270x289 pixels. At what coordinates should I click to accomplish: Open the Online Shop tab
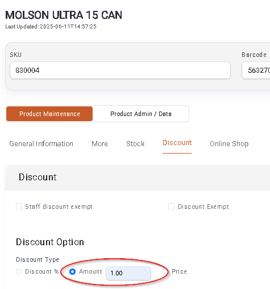[229, 144]
